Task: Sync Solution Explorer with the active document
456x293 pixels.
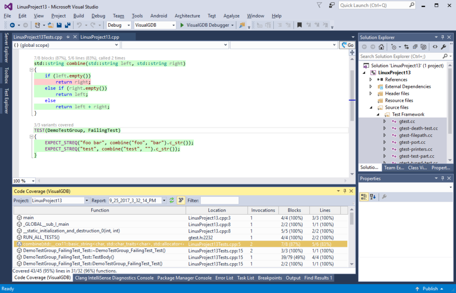Action: coord(407,46)
